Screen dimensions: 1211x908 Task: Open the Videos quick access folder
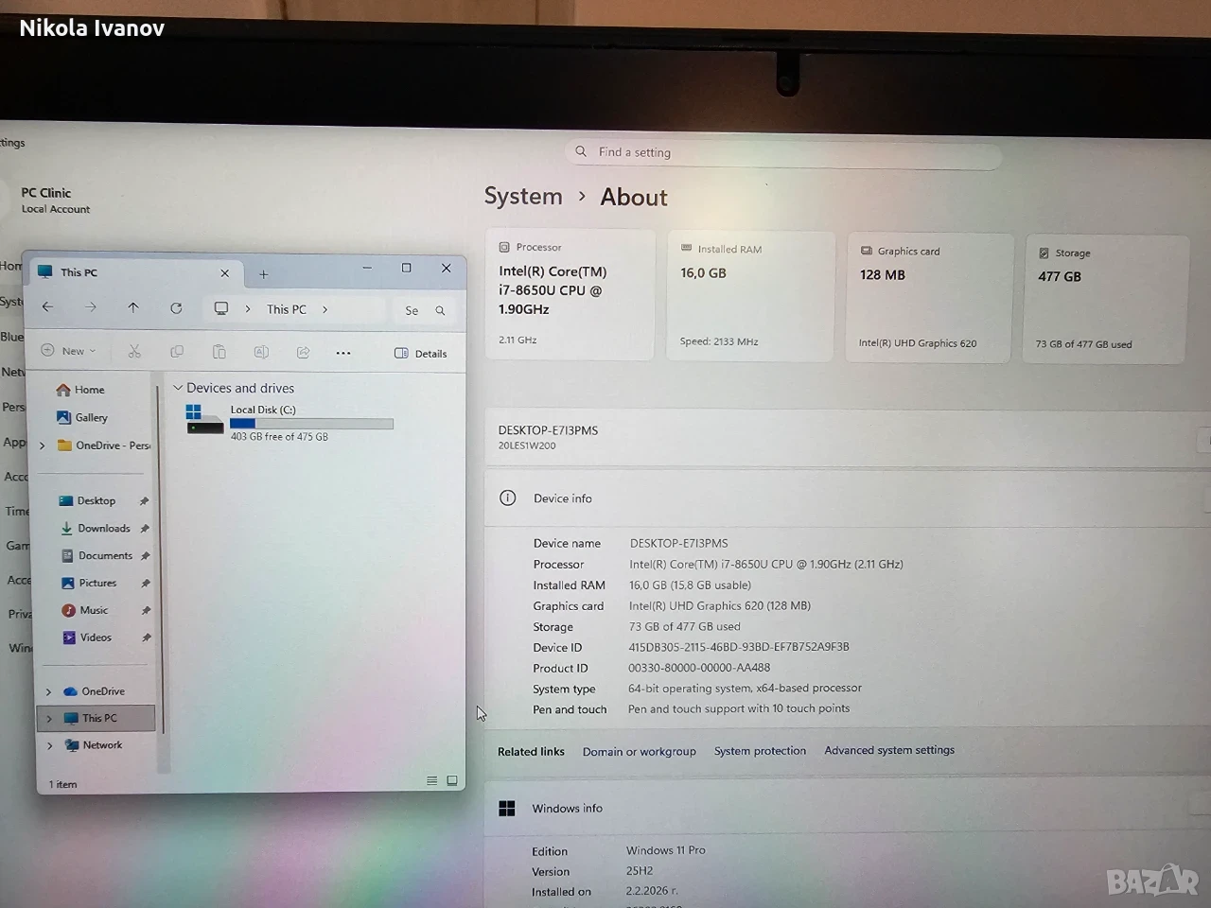(87, 637)
